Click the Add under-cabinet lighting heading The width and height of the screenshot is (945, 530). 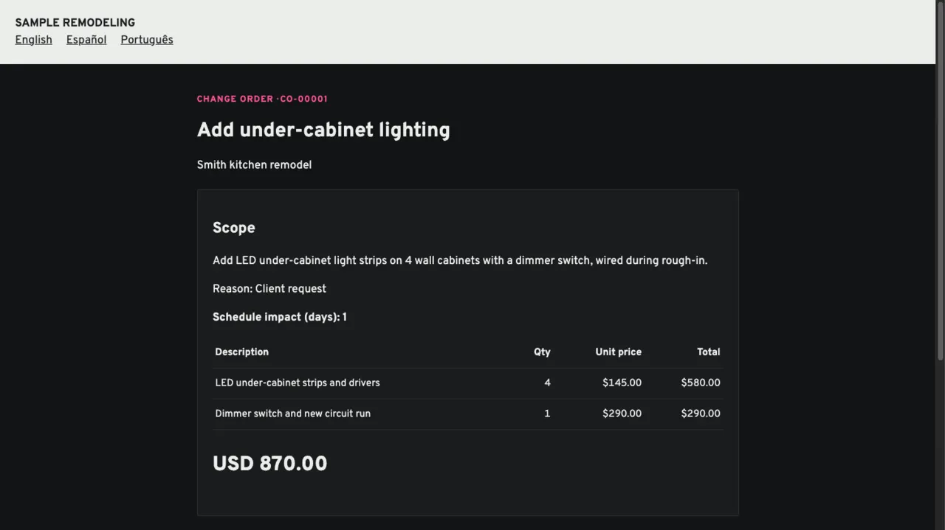323,130
